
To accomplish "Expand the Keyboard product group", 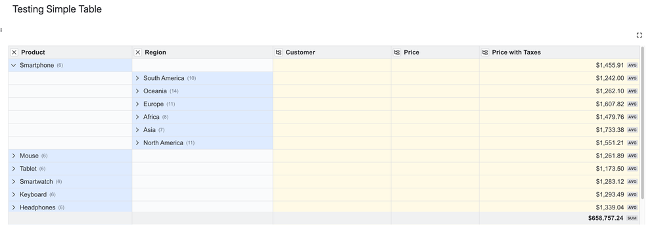I will click(14, 195).
